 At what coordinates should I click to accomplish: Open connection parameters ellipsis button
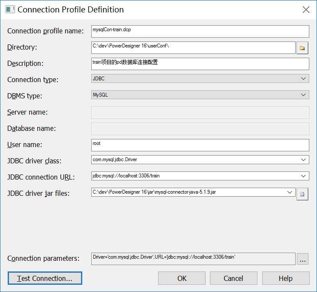pos(302,259)
